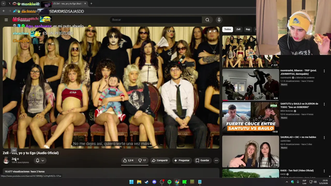Open the MDA Noticias channel link
The width and height of the screenshot is (331, 186).
(x=287, y=111)
